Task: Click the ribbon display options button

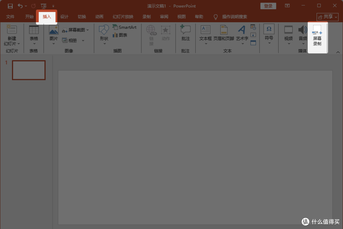Action: click(287, 6)
